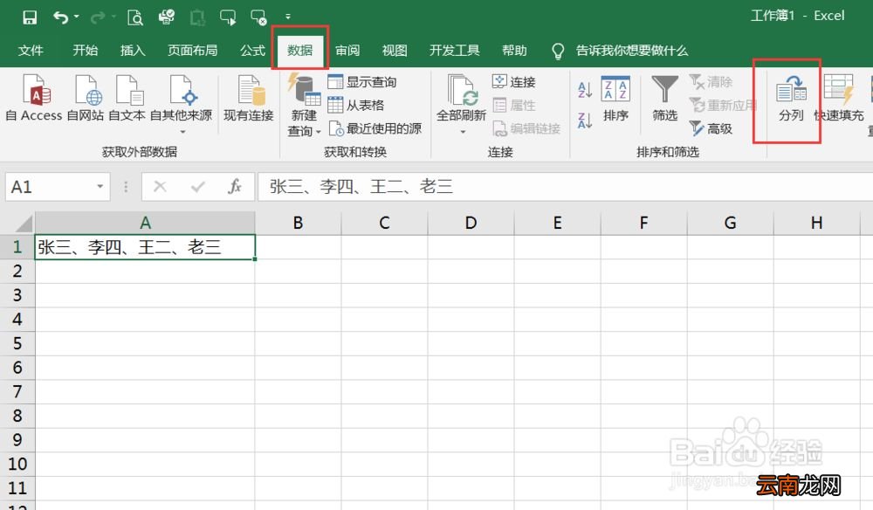Image resolution: width=873 pixels, height=510 pixels.
Task: Click the select-all triangle corner
Action: 24,223
